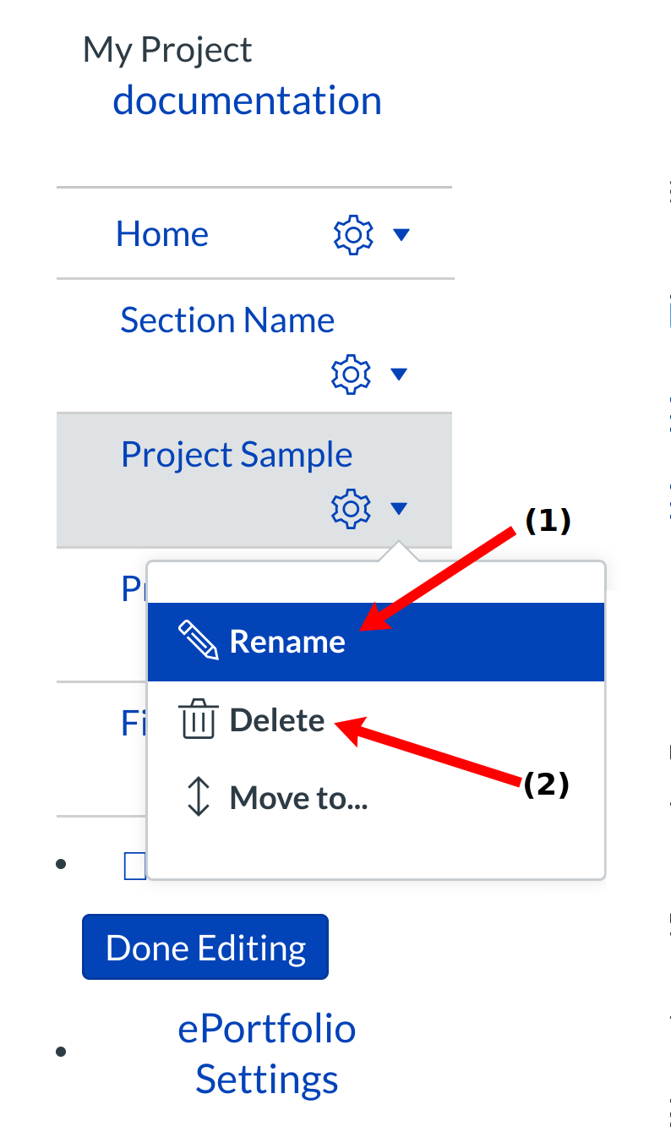Open the ePortfolio Settings link
The image size is (671, 1132).
point(267,1054)
